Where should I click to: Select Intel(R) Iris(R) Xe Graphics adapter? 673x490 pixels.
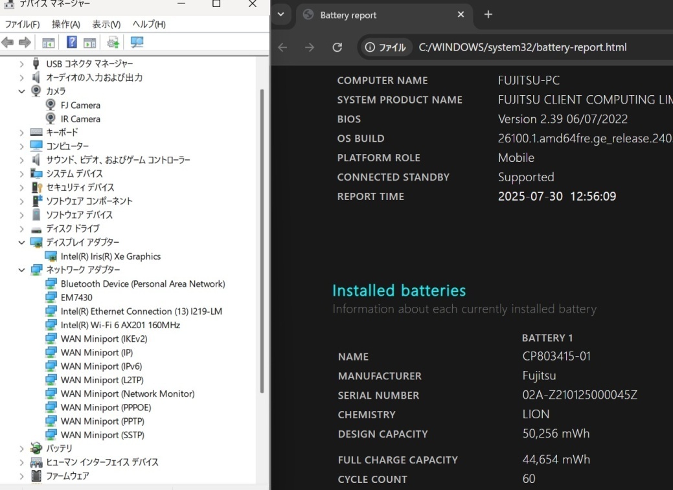coord(110,256)
